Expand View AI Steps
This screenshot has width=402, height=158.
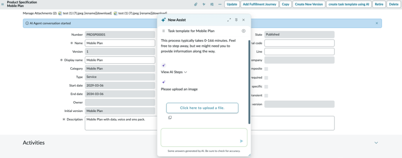[x=174, y=72]
